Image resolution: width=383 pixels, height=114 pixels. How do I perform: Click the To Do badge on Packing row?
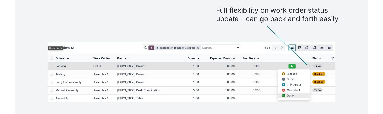pos(317,66)
